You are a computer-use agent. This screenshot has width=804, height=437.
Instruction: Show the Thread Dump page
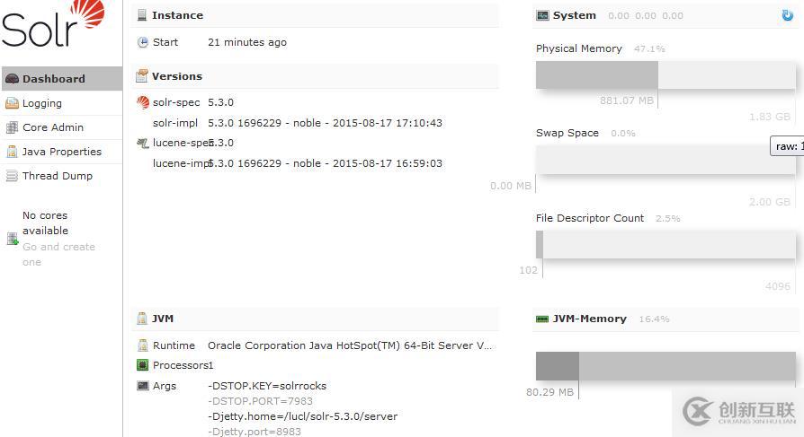[58, 176]
